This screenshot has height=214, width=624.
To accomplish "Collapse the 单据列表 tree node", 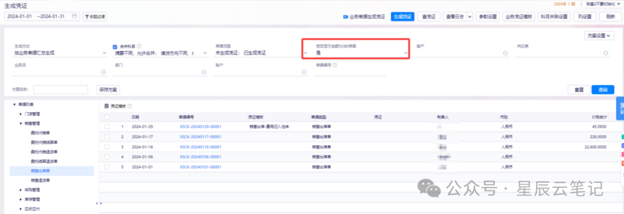I will click(x=14, y=105).
